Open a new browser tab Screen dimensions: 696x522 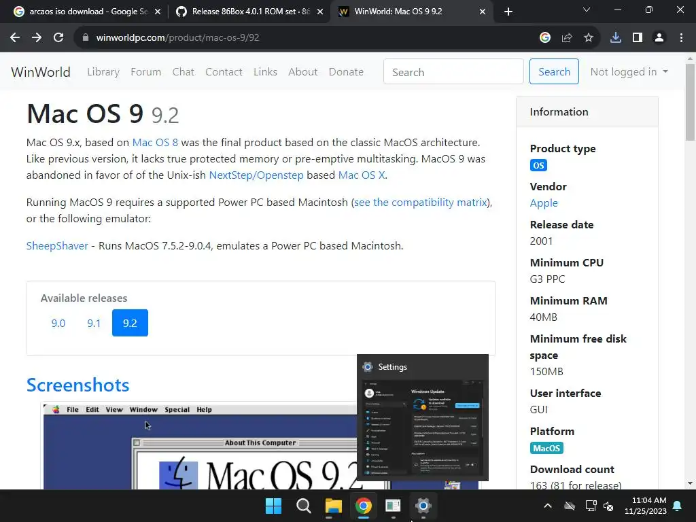point(508,12)
